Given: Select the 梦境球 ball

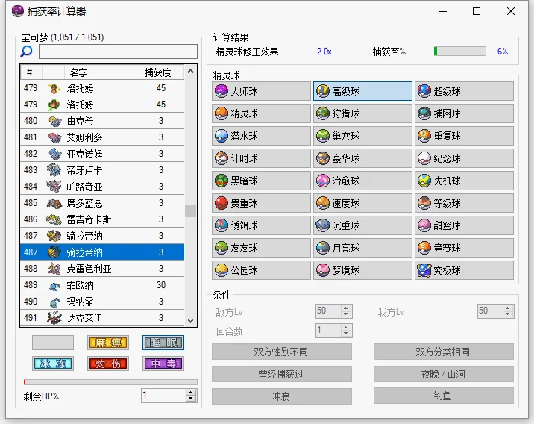Looking at the screenshot, I should (x=362, y=270).
